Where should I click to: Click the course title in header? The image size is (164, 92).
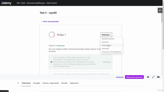click(37, 3)
